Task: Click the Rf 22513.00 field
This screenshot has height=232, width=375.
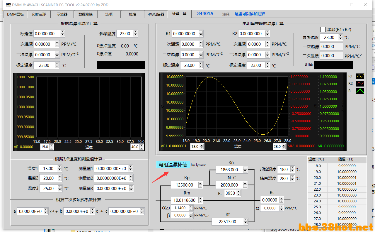Action: [227, 222]
